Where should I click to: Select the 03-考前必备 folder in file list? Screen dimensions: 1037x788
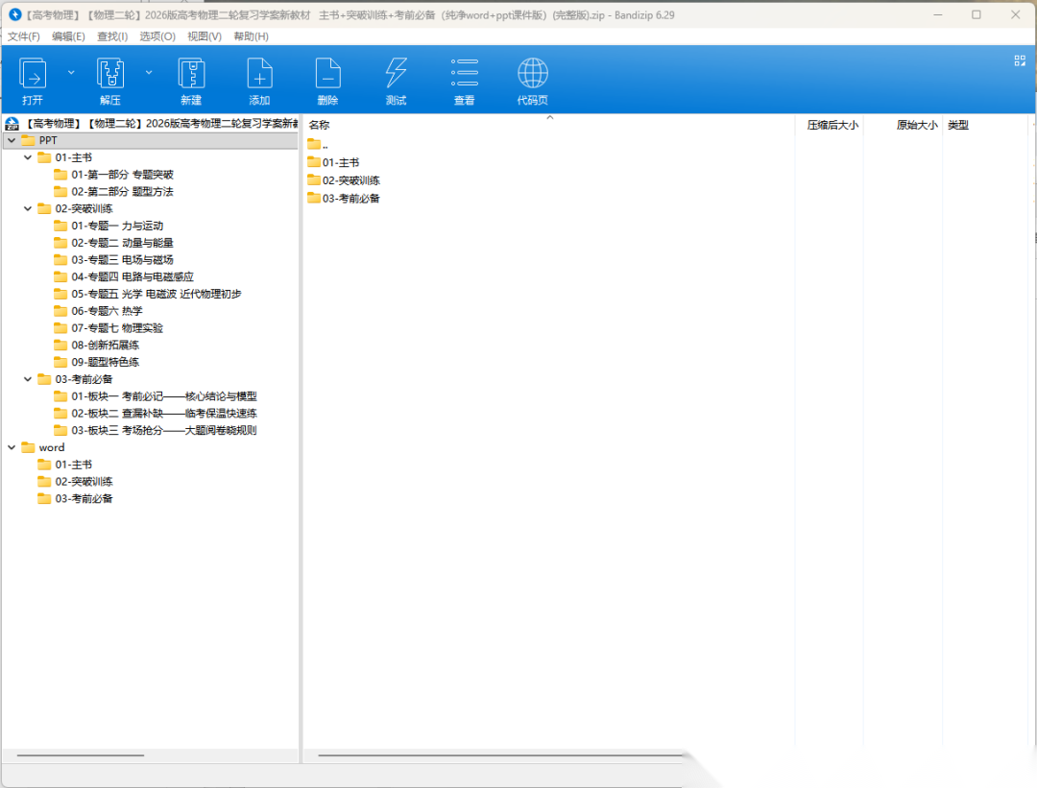pyautogui.click(x=350, y=198)
